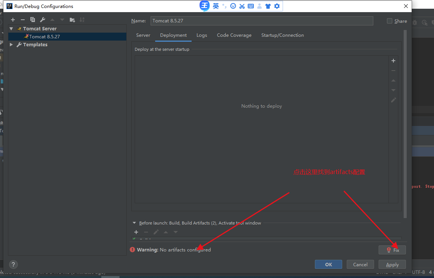Switch to Startup/Connection tab
Image resolution: width=434 pixels, height=278 pixels.
(282, 35)
